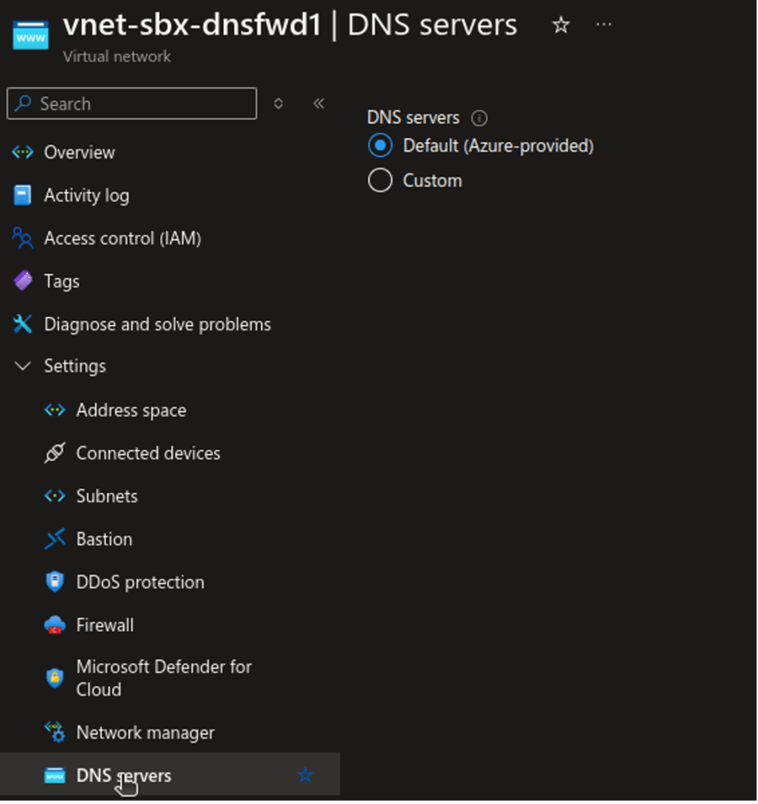Open Access control (IAM) settings
The width and height of the screenshot is (758, 804).
tap(22, 238)
